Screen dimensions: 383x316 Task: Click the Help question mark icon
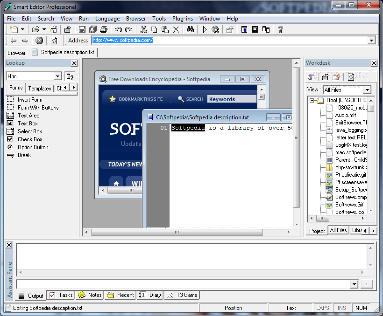pos(280,29)
